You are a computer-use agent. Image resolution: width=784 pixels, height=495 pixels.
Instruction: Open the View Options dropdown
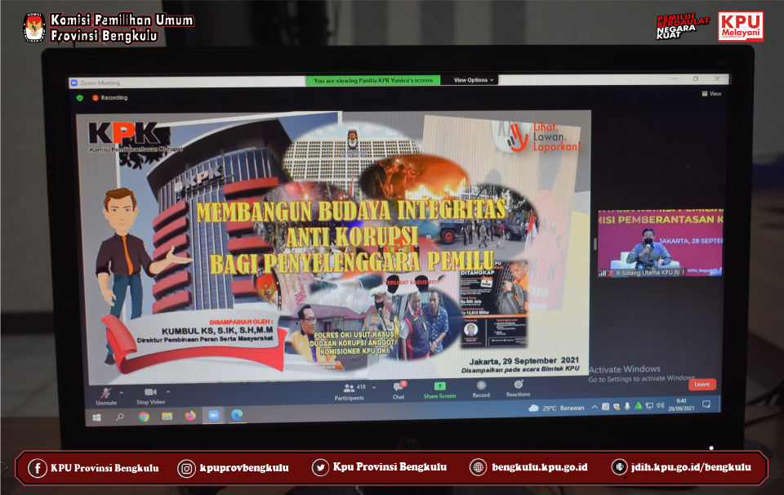tap(473, 80)
